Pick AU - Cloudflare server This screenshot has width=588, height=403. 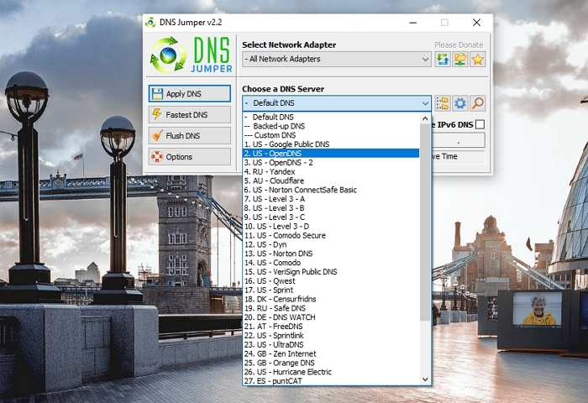(331, 181)
